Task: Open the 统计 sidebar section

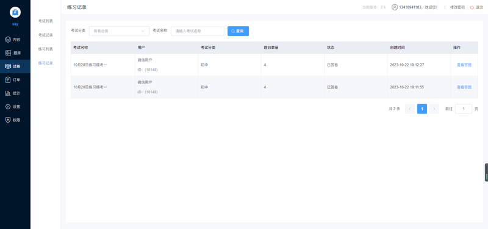Action: pos(15,93)
